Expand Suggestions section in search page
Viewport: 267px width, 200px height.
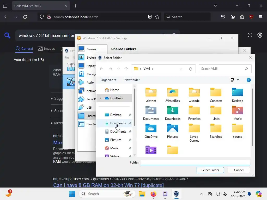pyautogui.click(x=57, y=98)
